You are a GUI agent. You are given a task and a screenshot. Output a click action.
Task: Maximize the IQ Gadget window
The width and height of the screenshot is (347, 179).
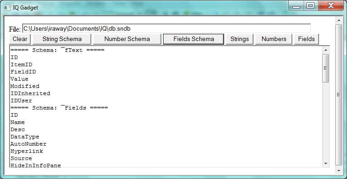click(x=310, y=6)
